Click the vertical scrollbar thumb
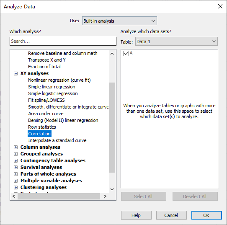 (112, 127)
